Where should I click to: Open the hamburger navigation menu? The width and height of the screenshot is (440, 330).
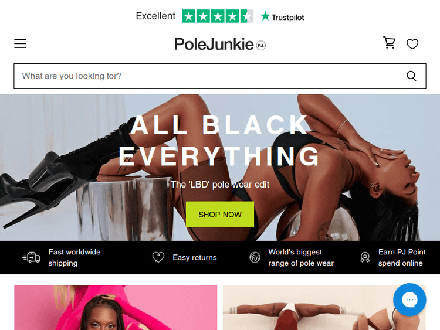click(20, 44)
